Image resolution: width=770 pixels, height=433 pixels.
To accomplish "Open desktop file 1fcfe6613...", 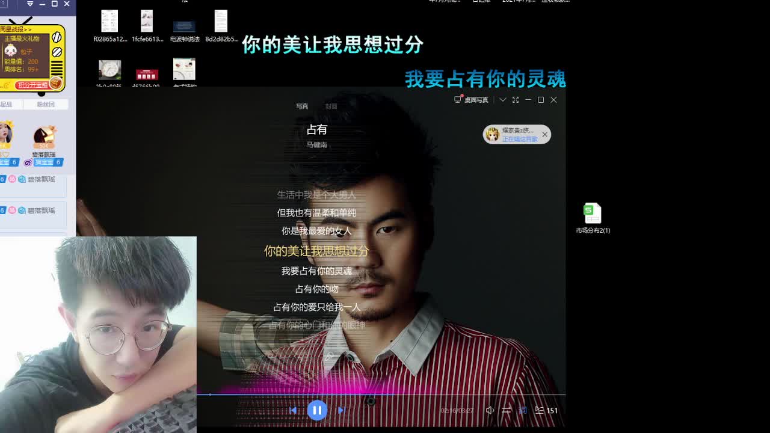I will tap(147, 26).
